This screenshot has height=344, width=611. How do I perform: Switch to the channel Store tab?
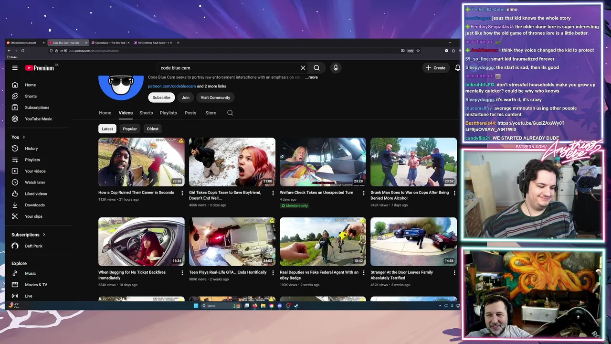[211, 113]
